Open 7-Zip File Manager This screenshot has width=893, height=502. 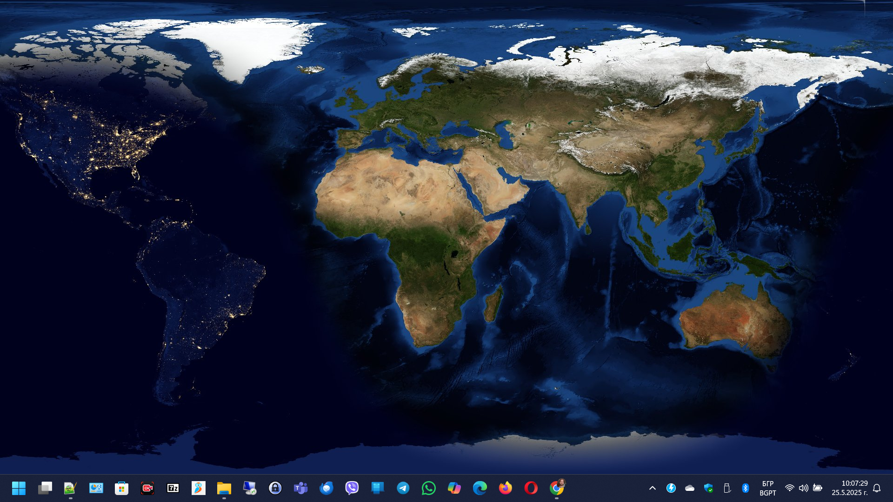point(173,488)
